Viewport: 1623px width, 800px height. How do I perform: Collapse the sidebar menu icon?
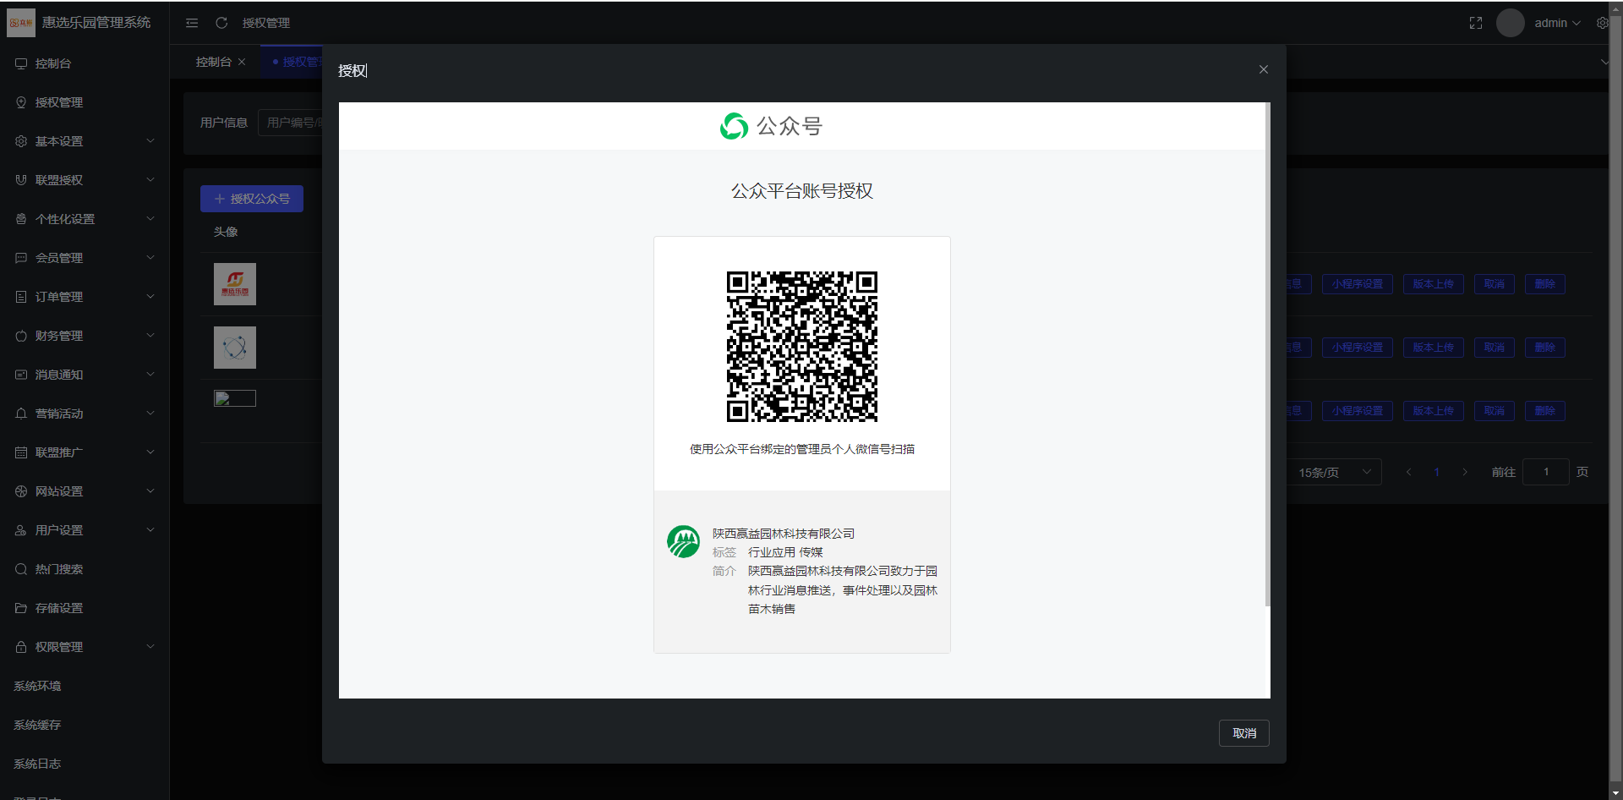tap(192, 23)
